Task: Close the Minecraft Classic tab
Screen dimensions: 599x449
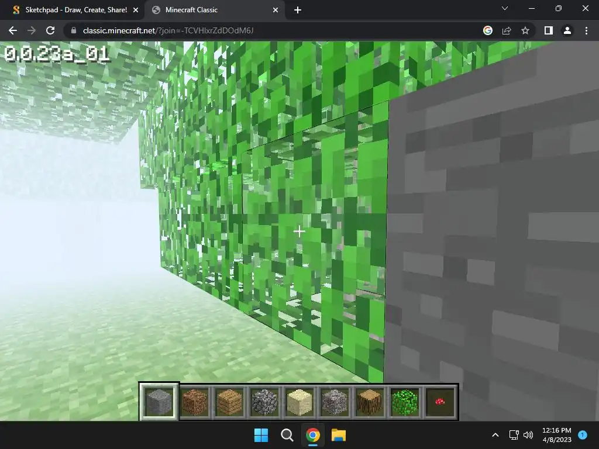Action: (x=276, y=11)
